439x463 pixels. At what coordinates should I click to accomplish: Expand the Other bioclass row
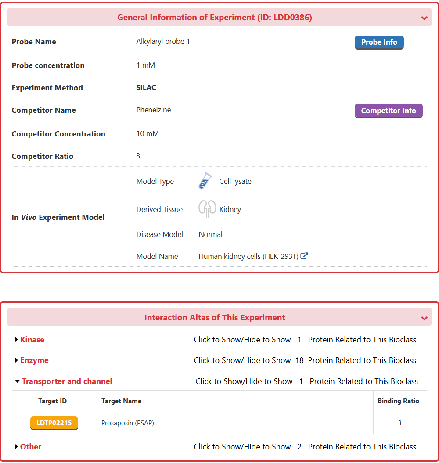pyautogui.click(x=31, y=447)
